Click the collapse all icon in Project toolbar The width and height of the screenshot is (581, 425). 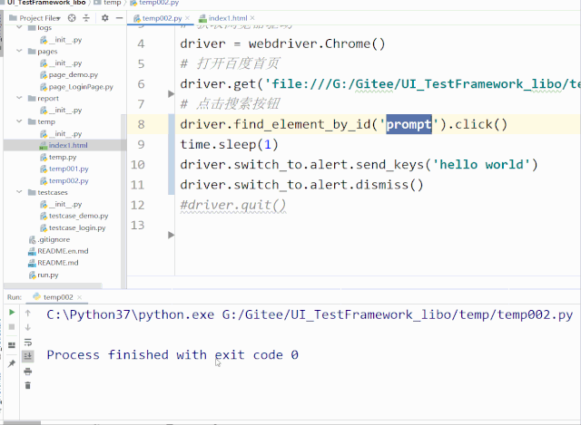tap(88, 17)
